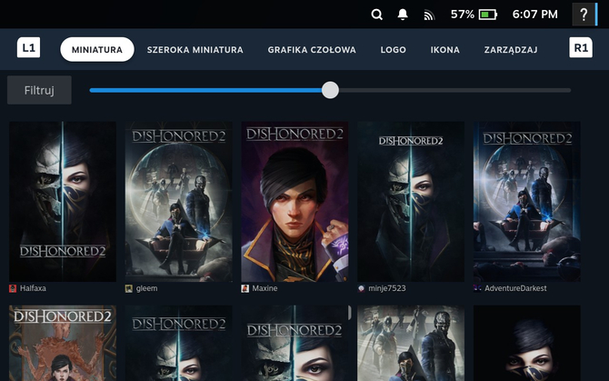Click the unfilled slider track on the right
Screen dimensions: 609x381
tap(454, 90)
